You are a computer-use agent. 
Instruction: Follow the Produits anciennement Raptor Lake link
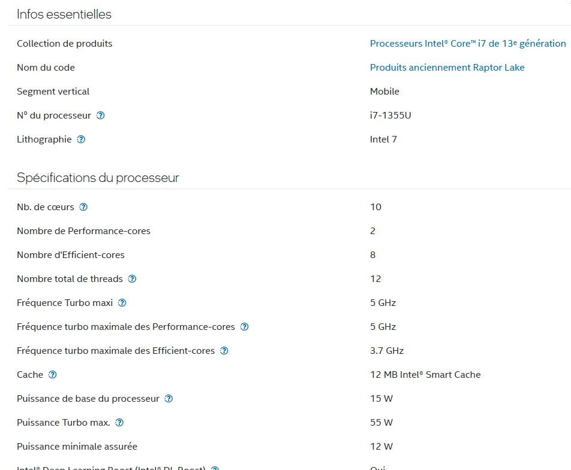click(x=447, y=68)
